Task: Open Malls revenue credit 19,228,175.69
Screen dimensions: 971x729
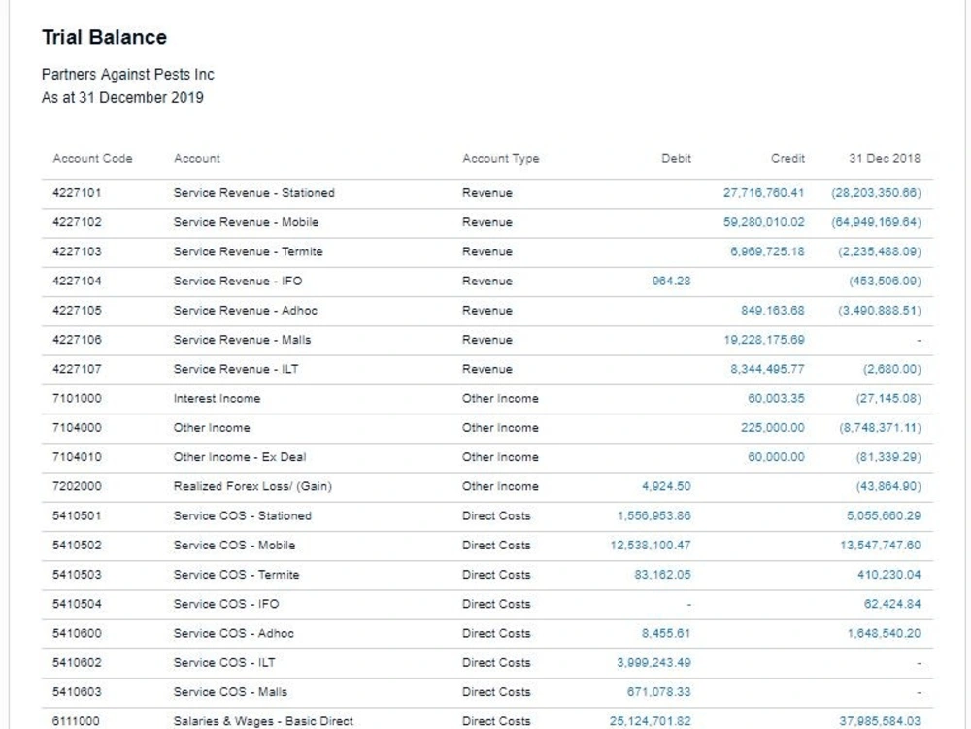Action: coord(763,340)
